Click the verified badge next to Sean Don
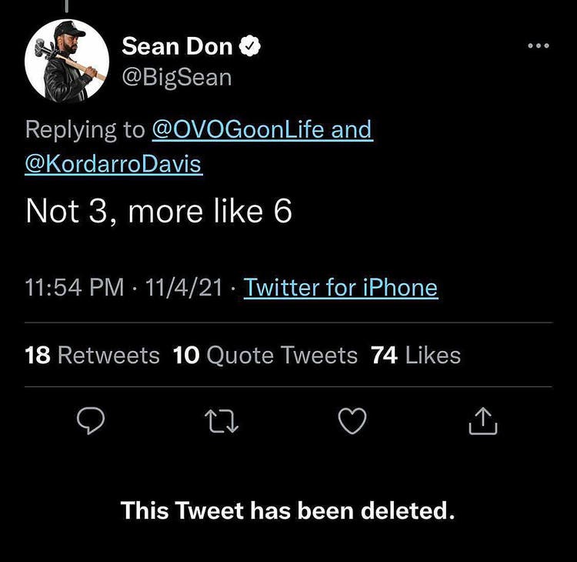 (x=251, y=47)
